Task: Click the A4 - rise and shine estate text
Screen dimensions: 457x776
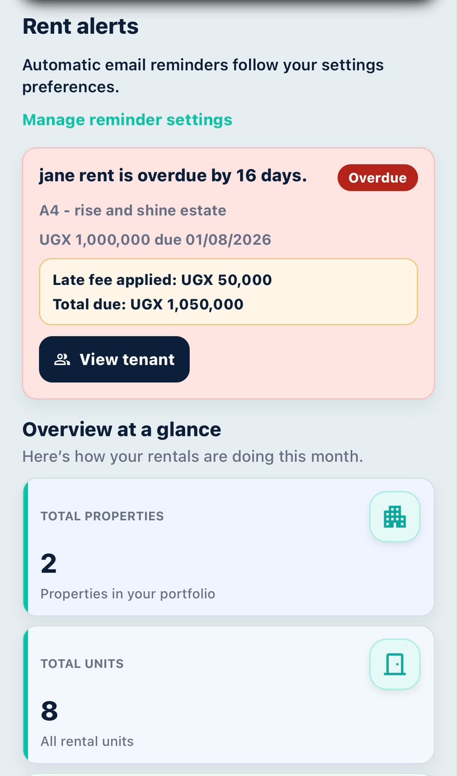Action: tap(133, 210)
